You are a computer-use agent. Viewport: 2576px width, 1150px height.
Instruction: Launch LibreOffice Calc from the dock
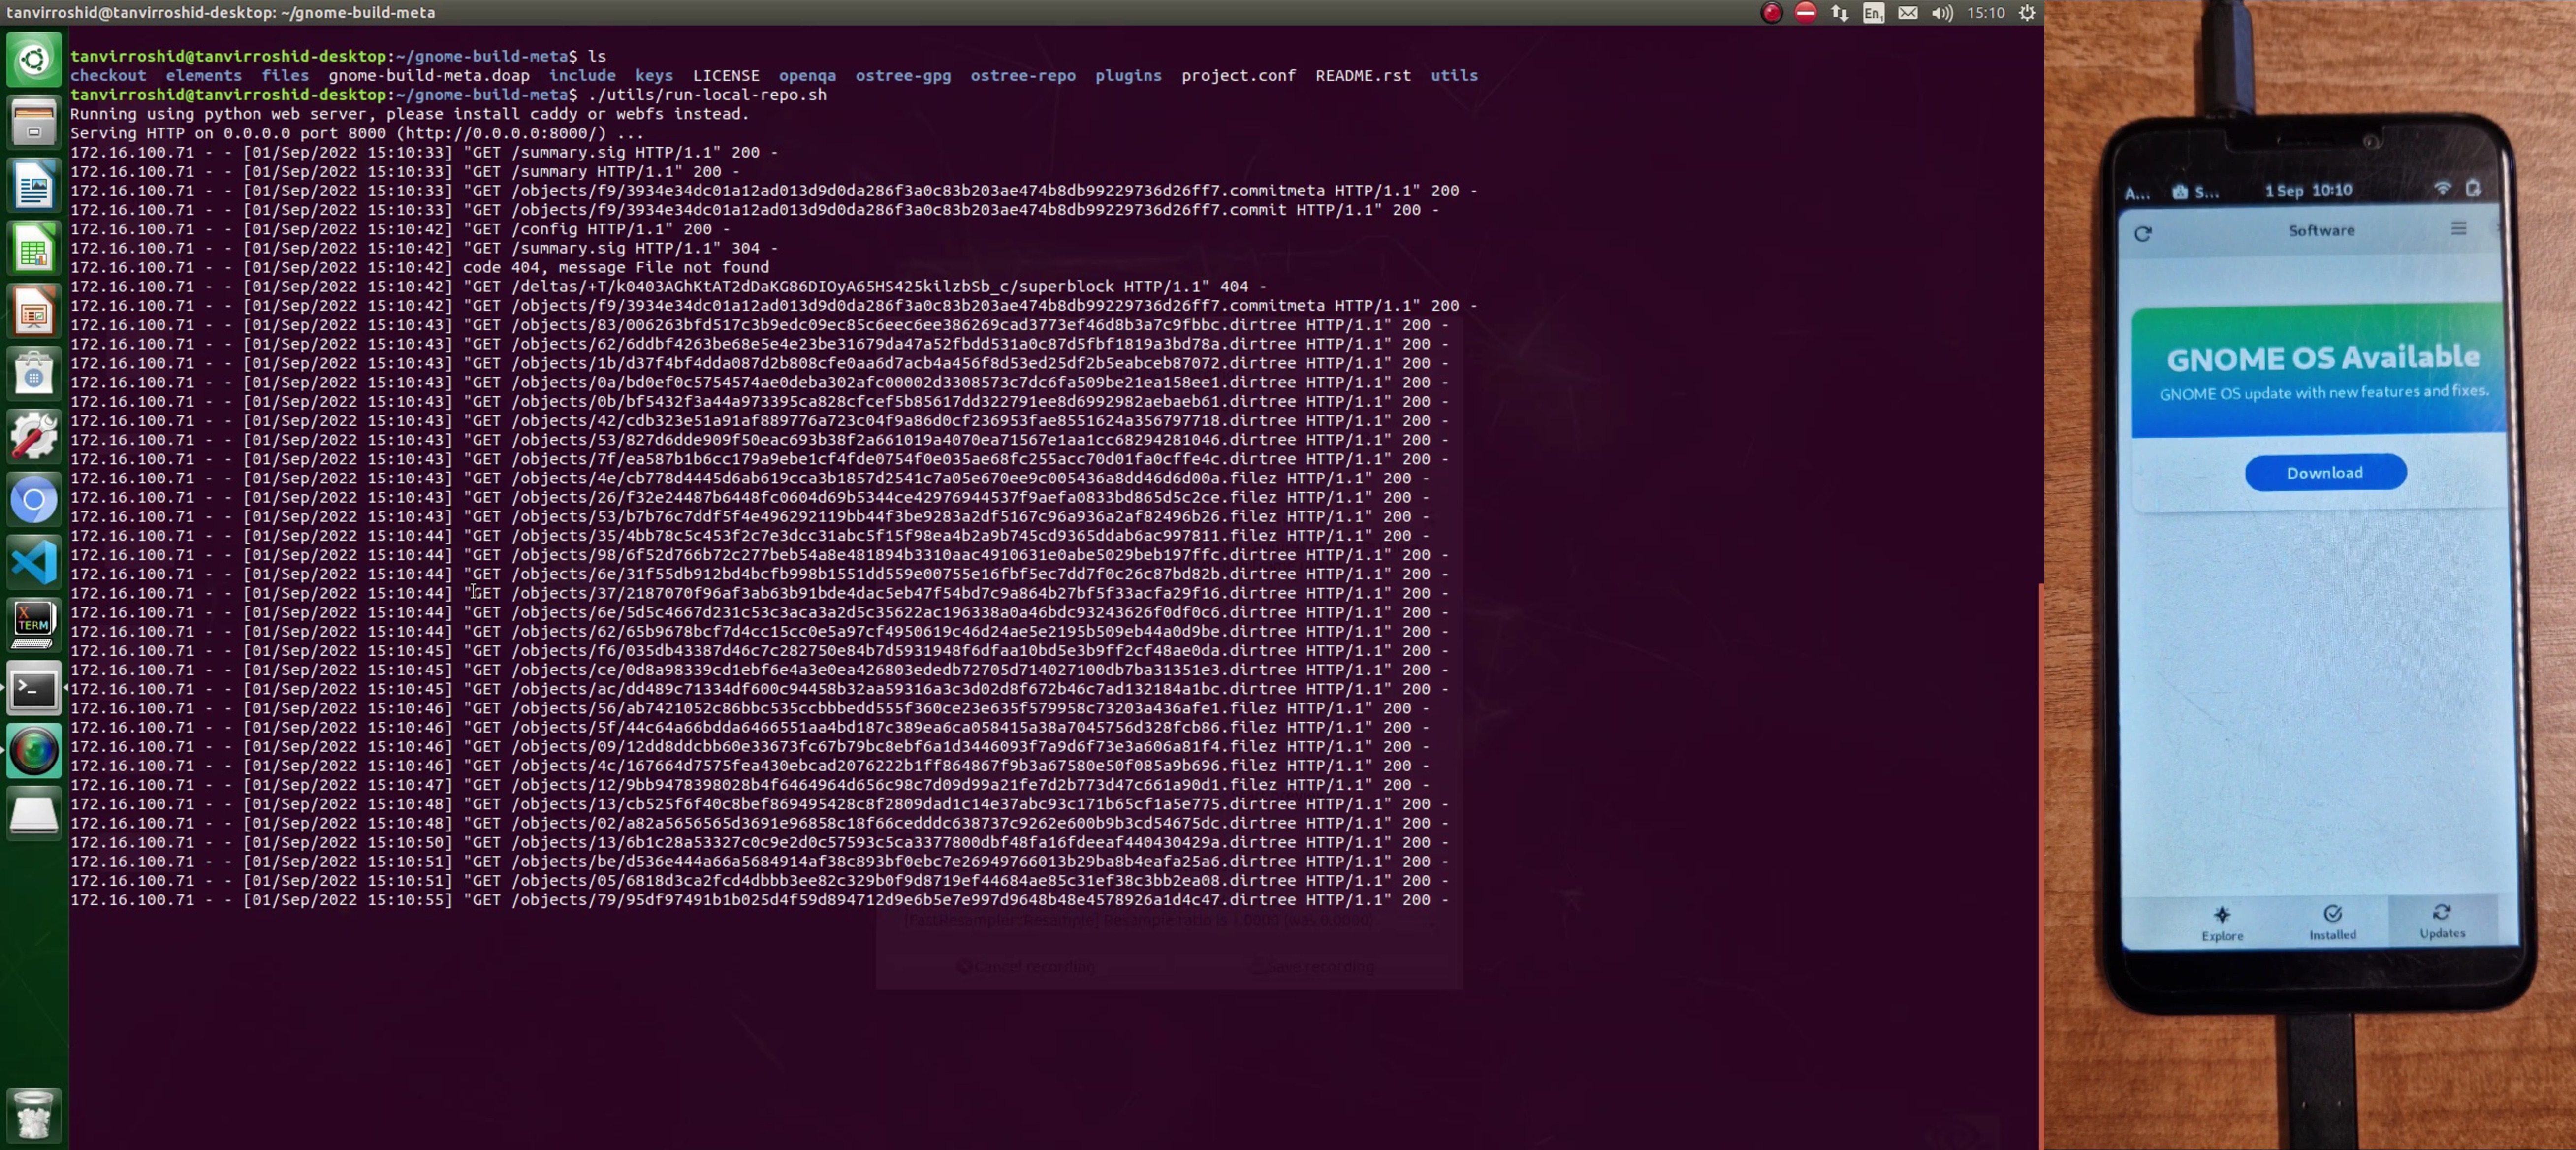(34, 249)
